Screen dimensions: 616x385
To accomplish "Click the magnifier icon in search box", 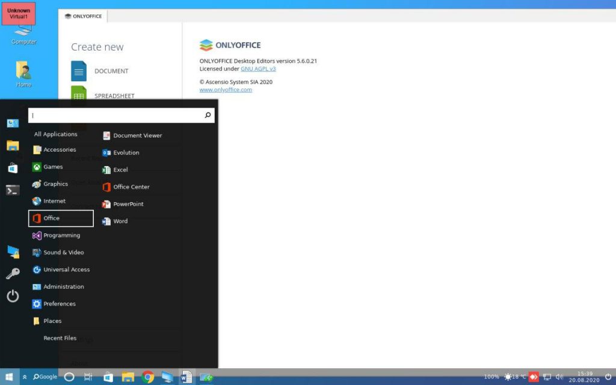I will (208, 115).
